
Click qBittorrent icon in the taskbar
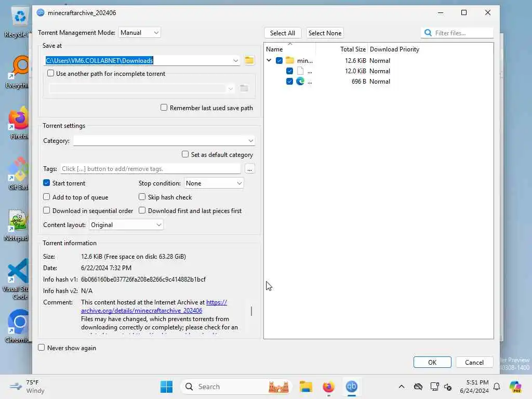pyautogui.click(x=352, y=387)
